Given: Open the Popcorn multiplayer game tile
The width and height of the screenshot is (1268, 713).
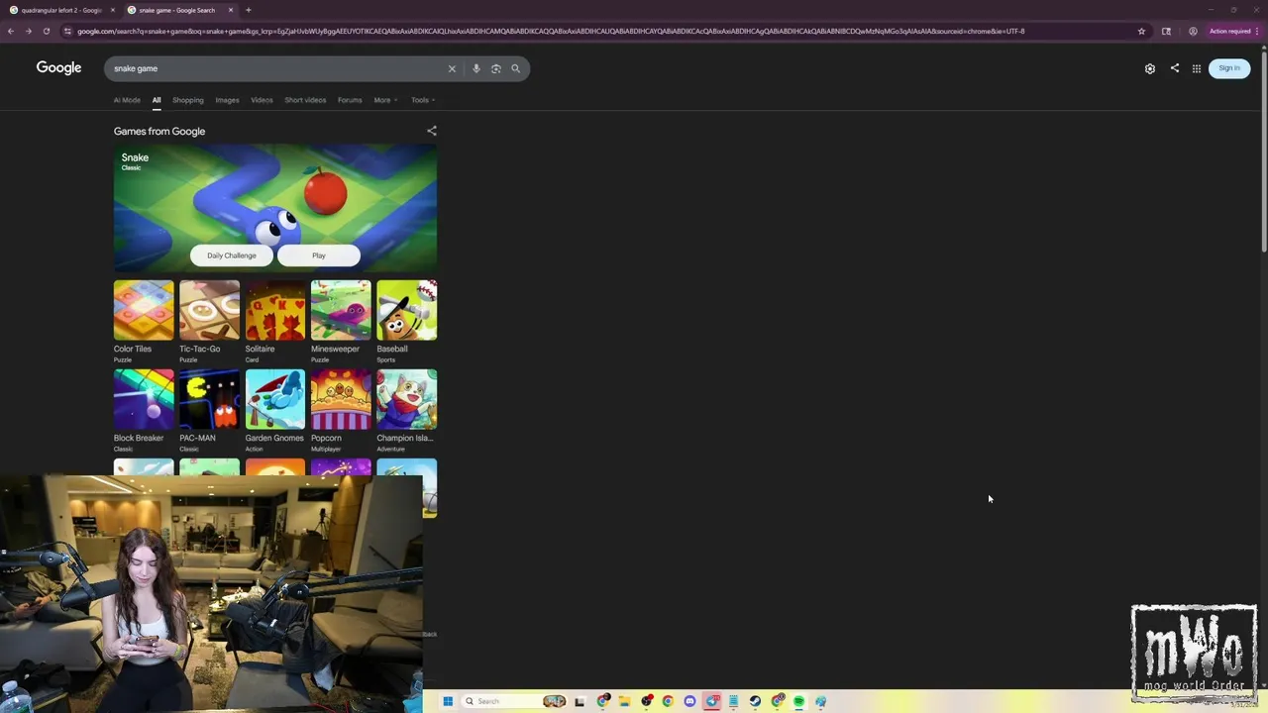Looking at the screenshot, I should coord(341,410).
